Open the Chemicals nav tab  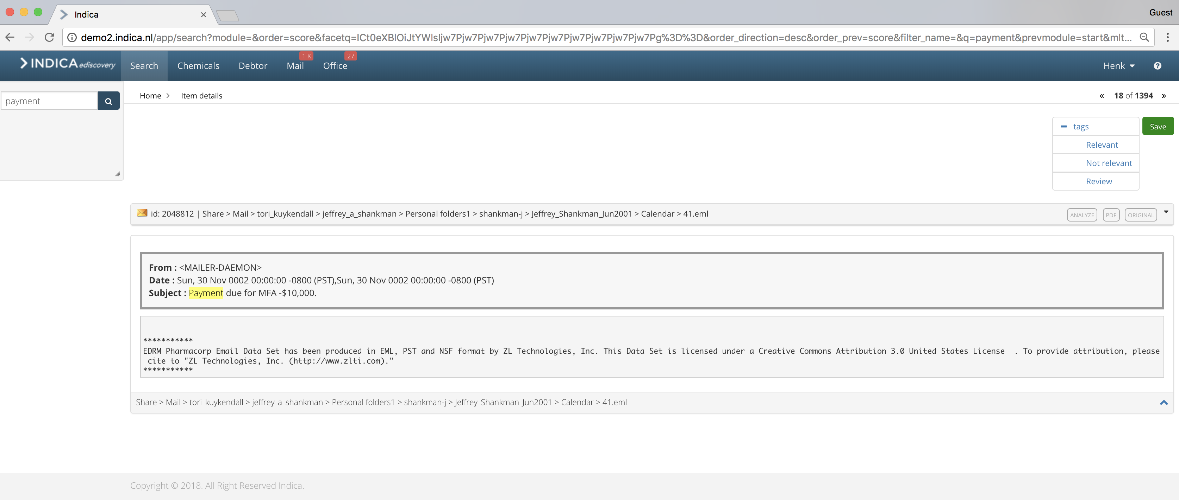198,66
